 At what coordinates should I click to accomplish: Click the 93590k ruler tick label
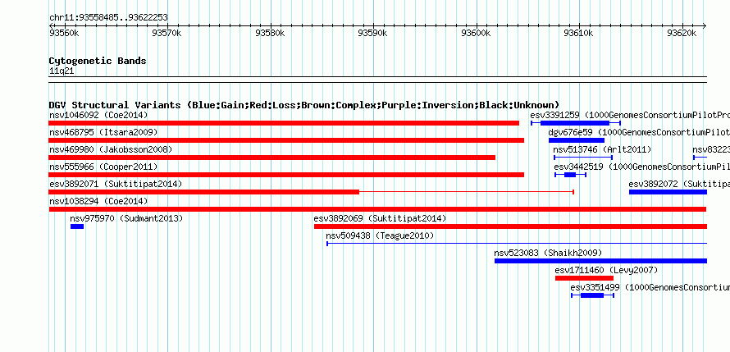(x=373, y=33)
